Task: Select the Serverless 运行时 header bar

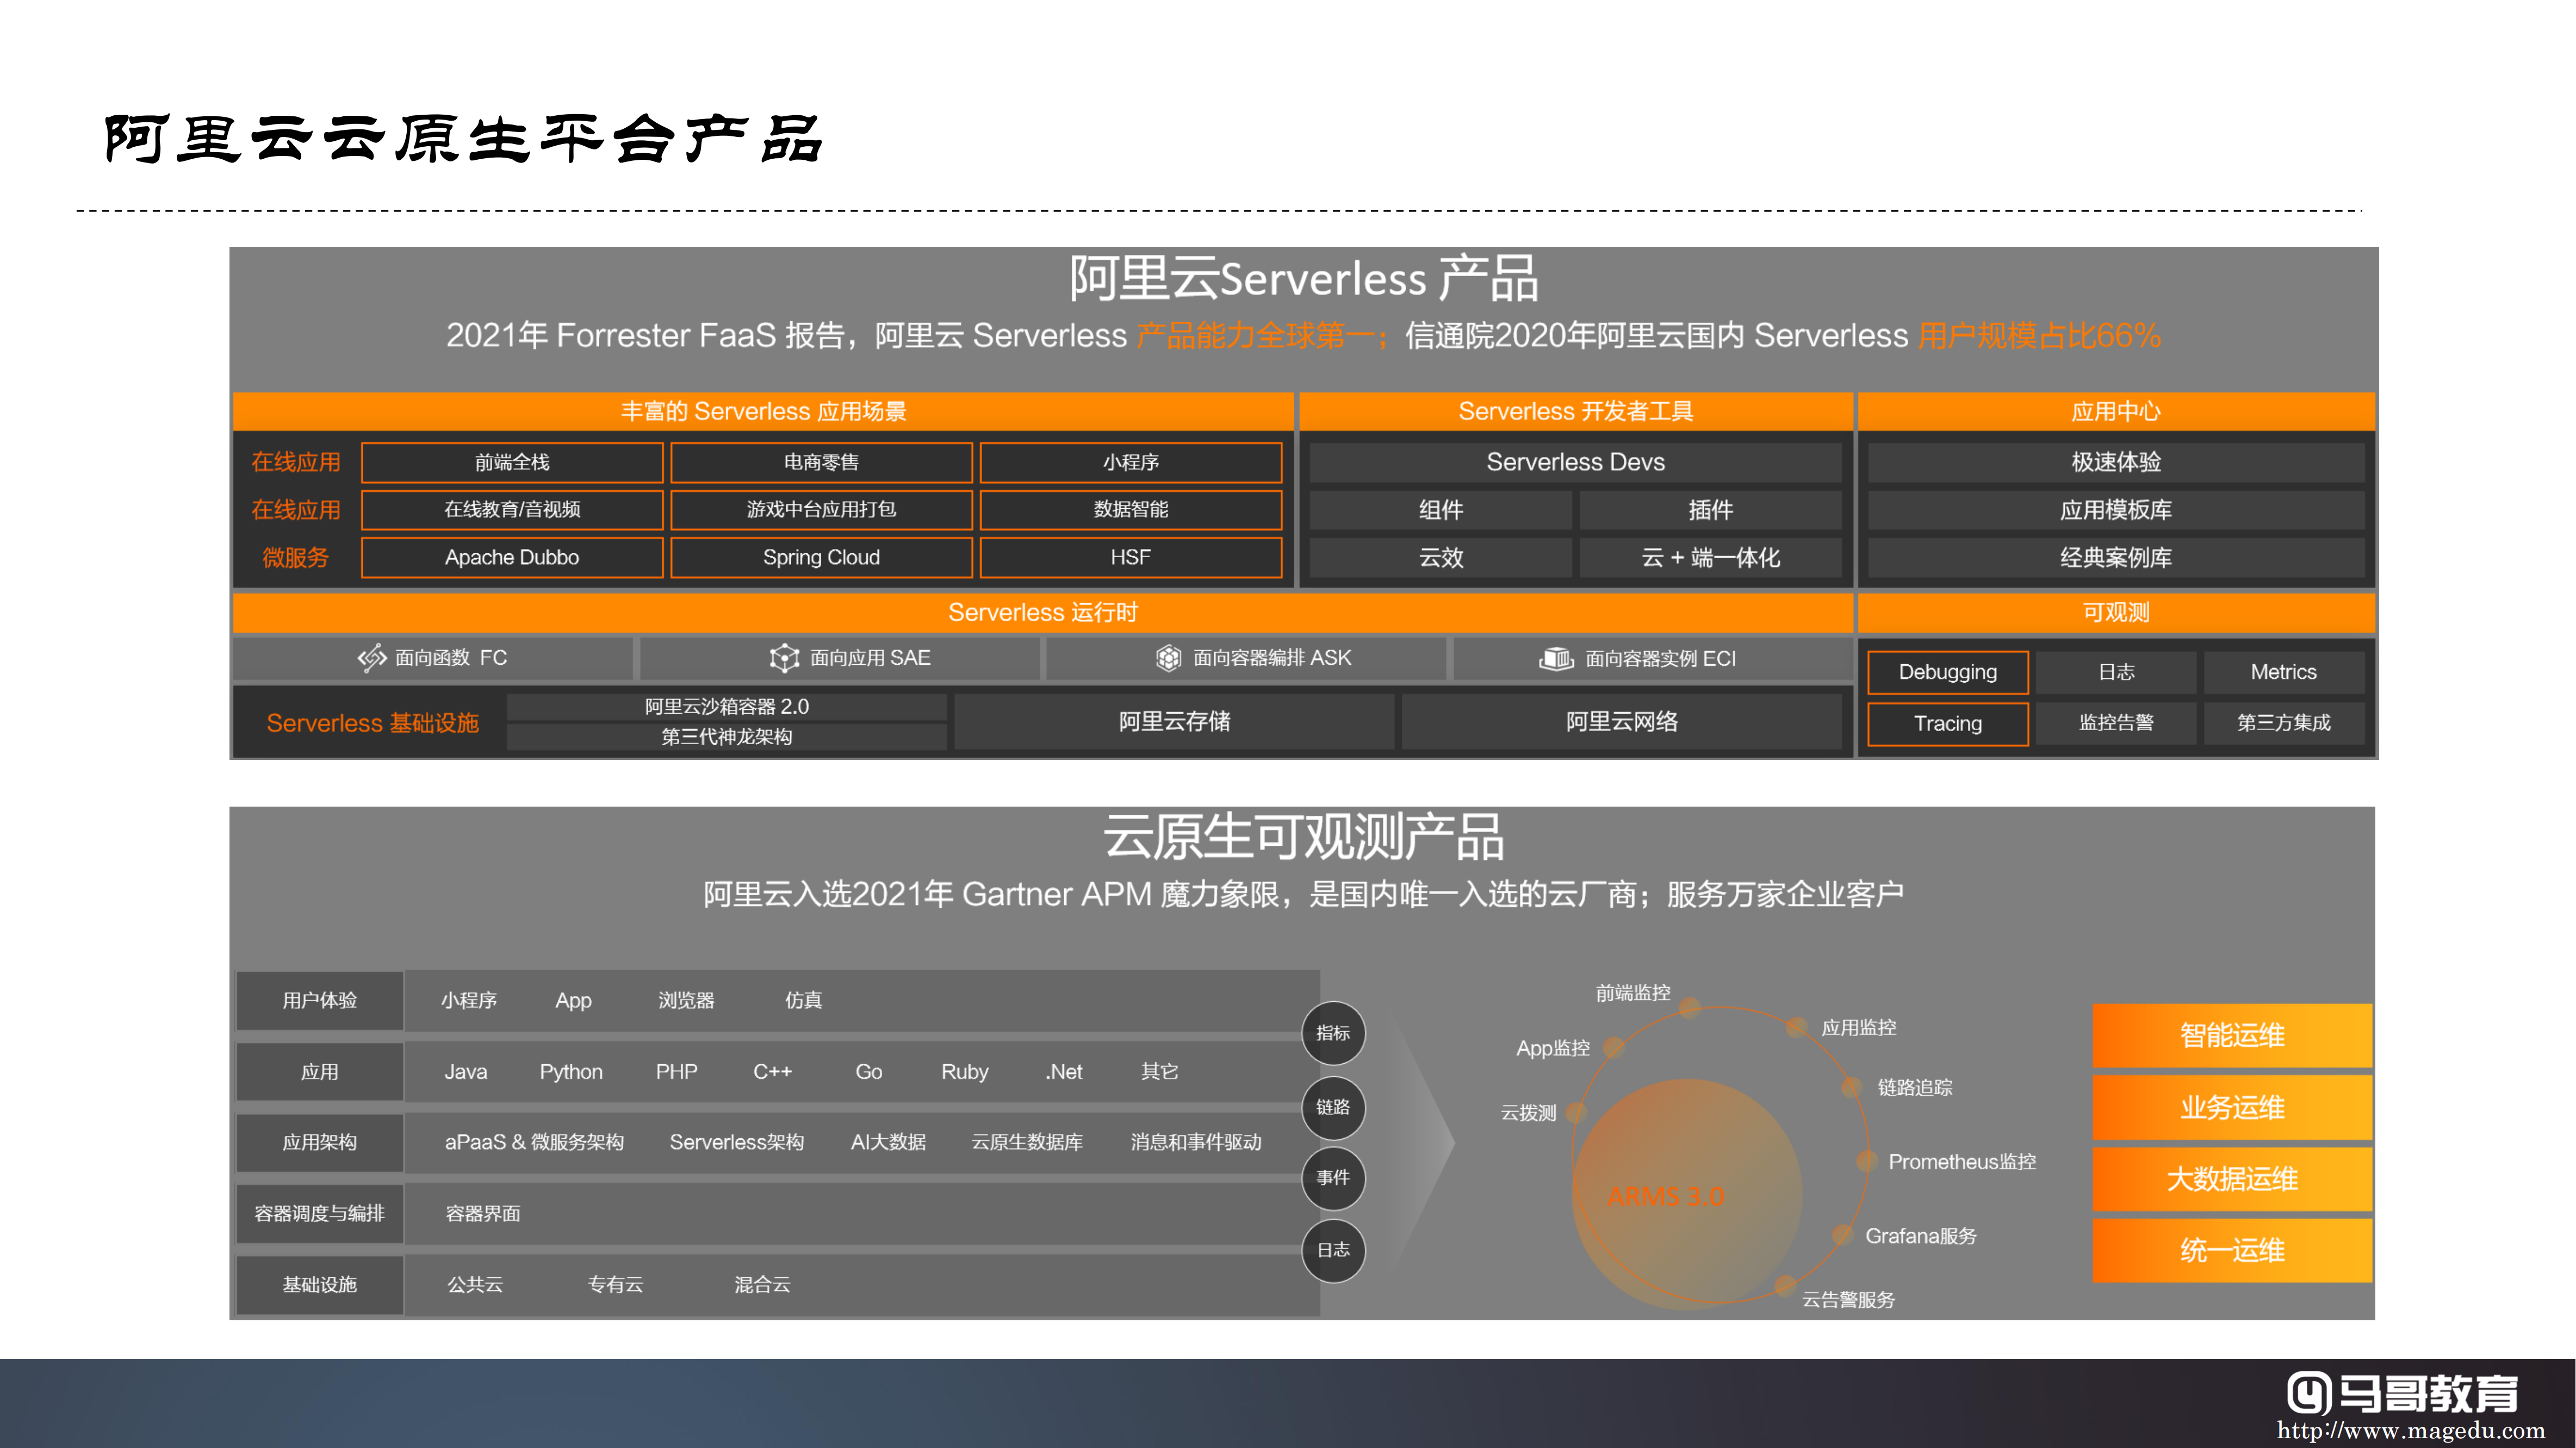Action: click(1042, 613)
